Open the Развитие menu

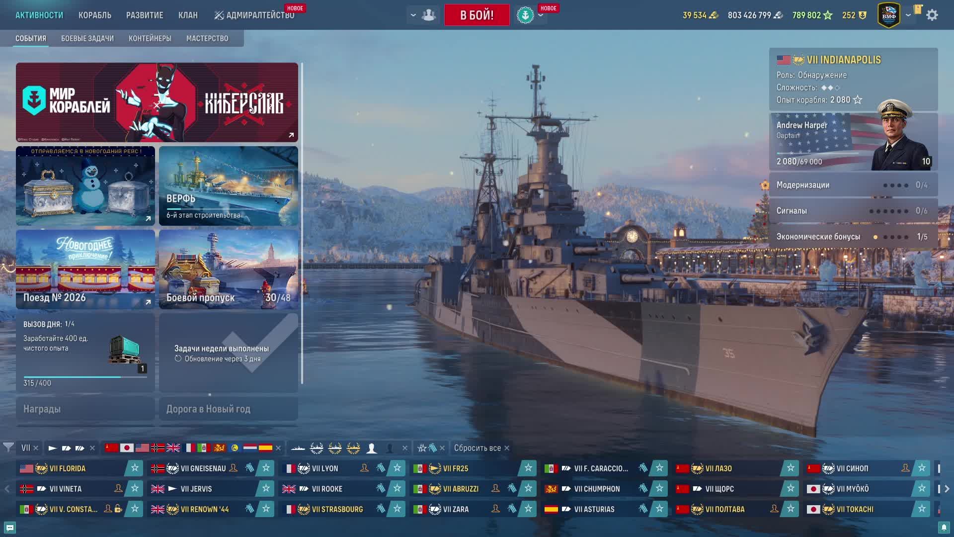pyautogui.click(x=145, y=15)
